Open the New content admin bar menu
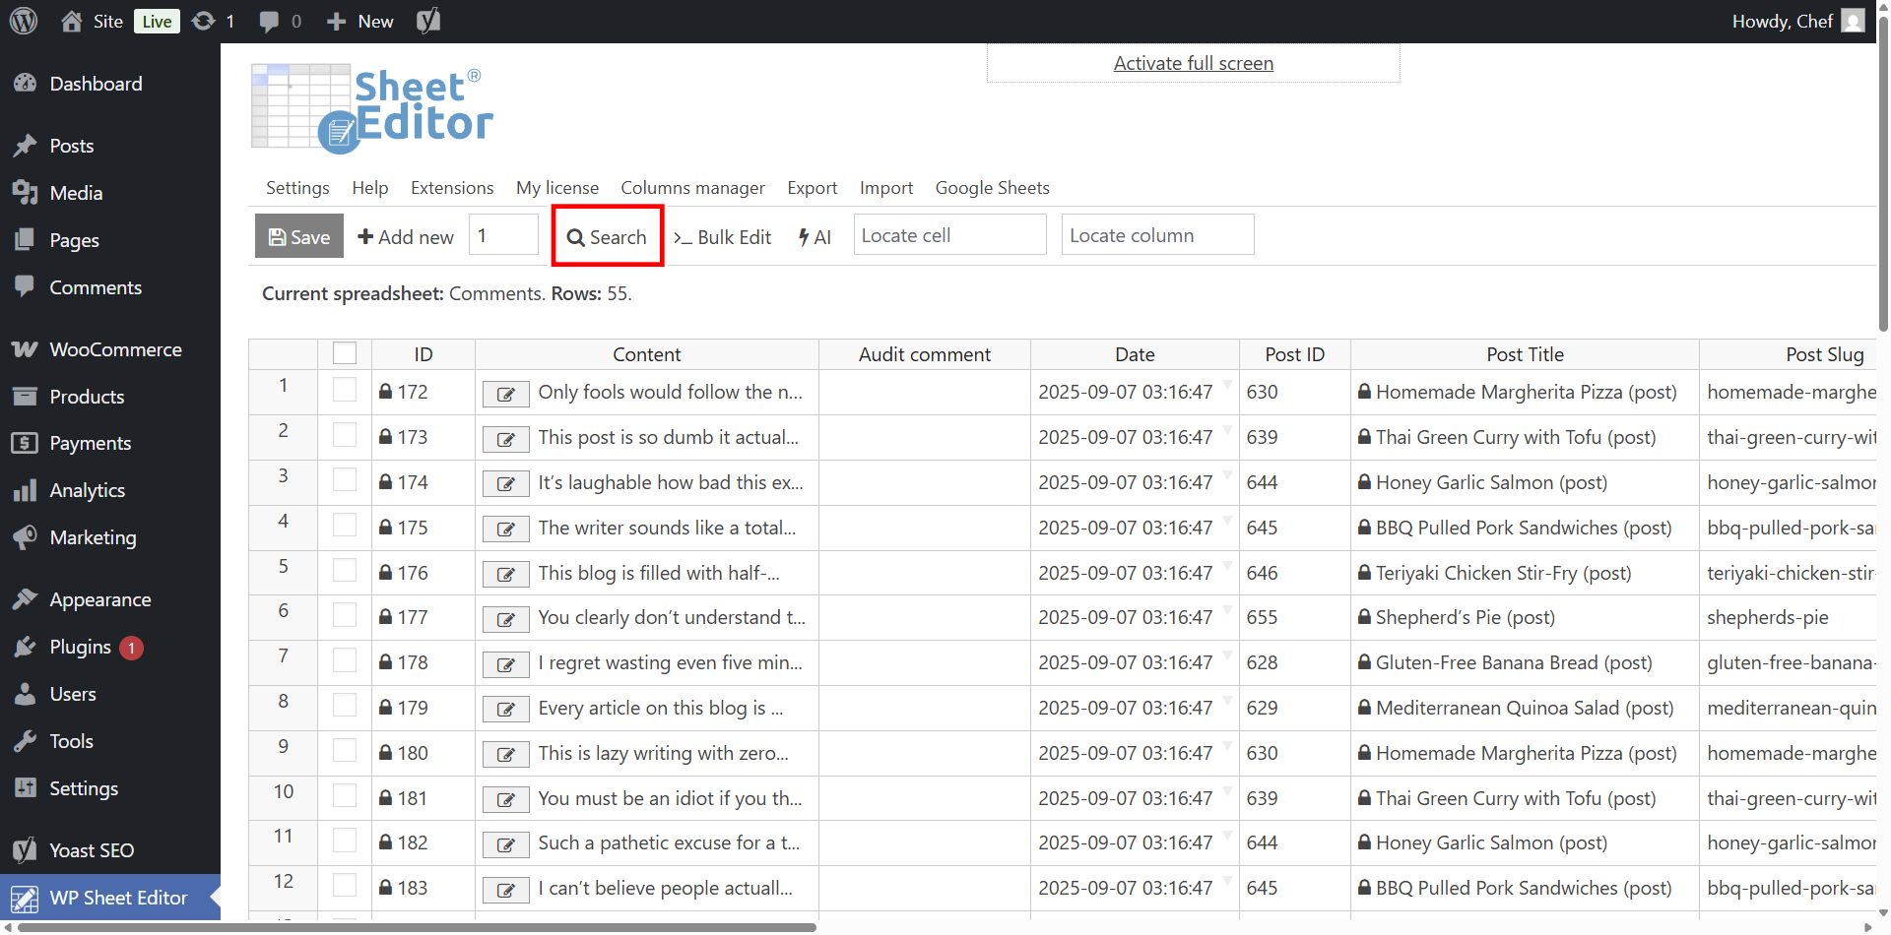 tap(360, 22)
